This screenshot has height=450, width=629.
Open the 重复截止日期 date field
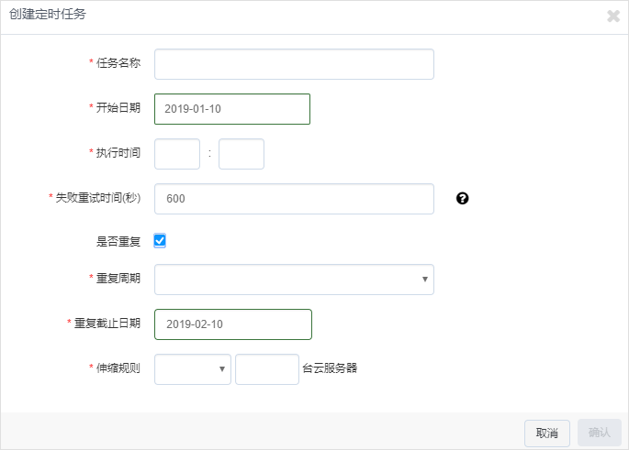point(233,324)
